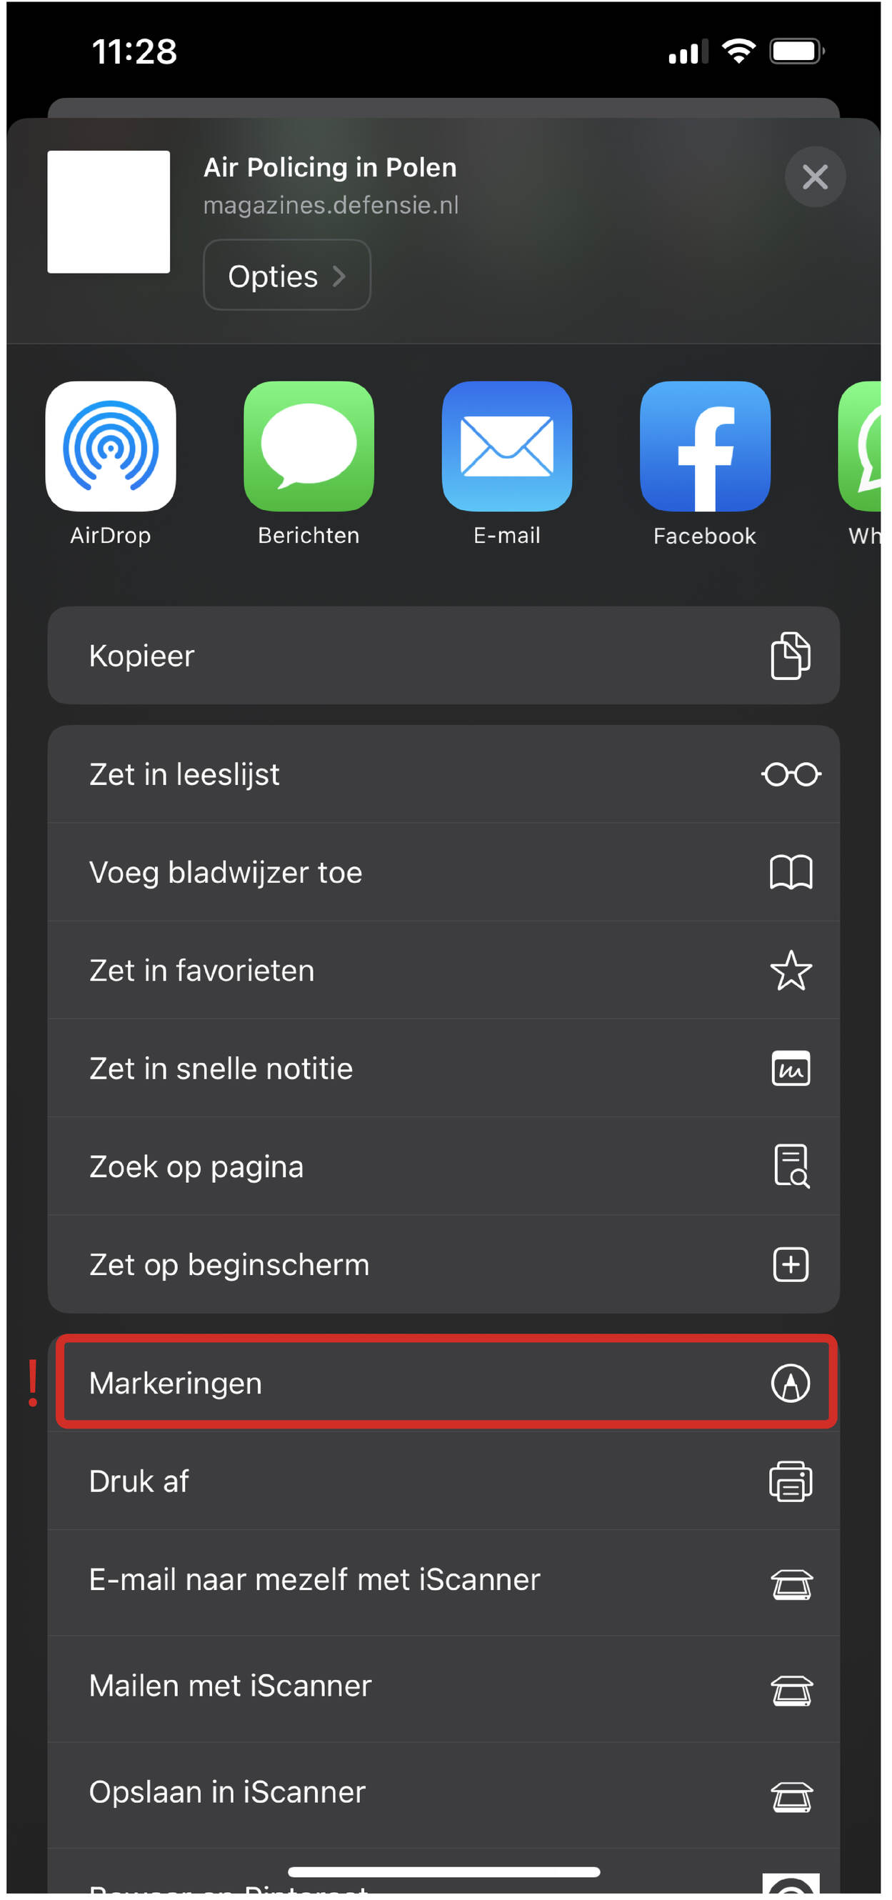Tap the copy documents icon
Viewport: 892px width, 1900px height.
pyautogui.click(x=791, y=655)
